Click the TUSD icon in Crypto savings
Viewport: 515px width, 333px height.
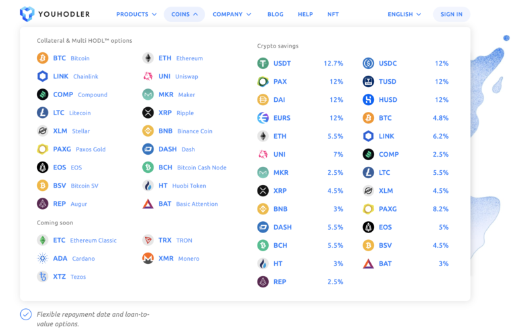pyautogui.click(x=368, y=81)
